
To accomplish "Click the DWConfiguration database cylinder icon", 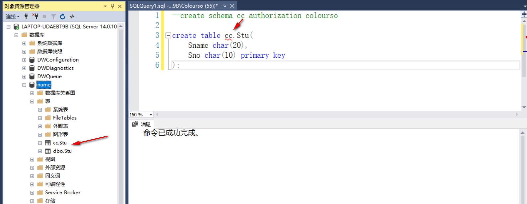I will tap(32, 60).
